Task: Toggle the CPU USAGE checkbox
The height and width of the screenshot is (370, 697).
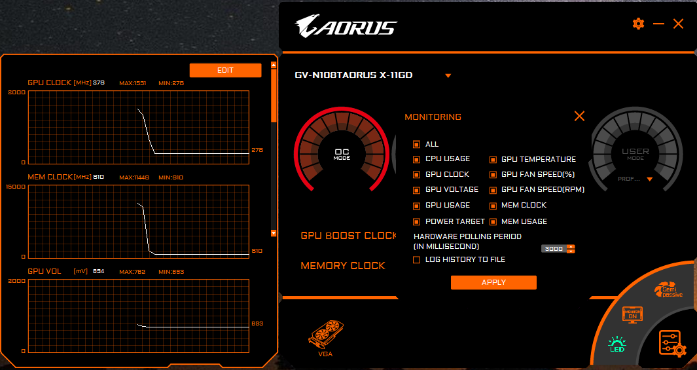Action: (416, 159)
